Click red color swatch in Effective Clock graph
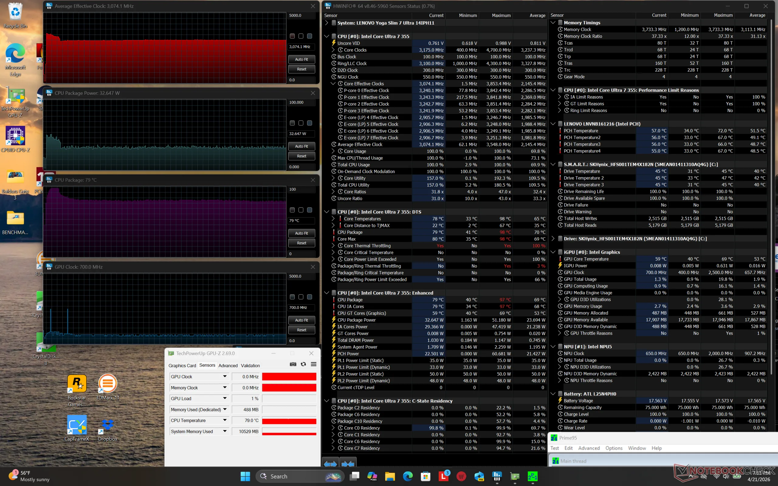This screenshot has height=486, width=778. [292, 36]
